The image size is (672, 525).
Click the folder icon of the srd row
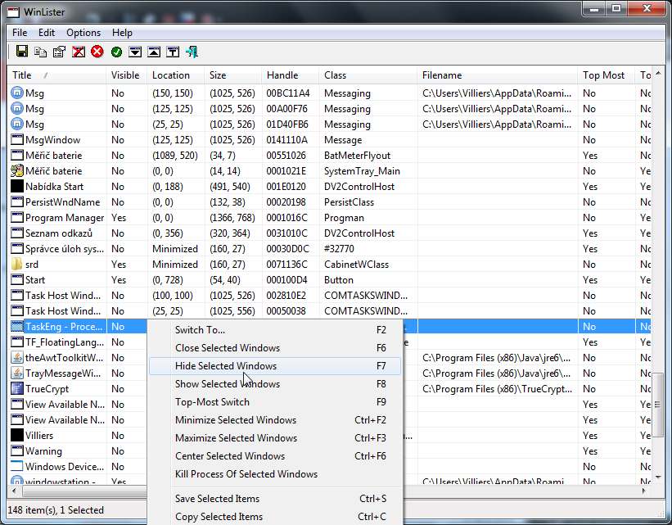click(16, 265)
